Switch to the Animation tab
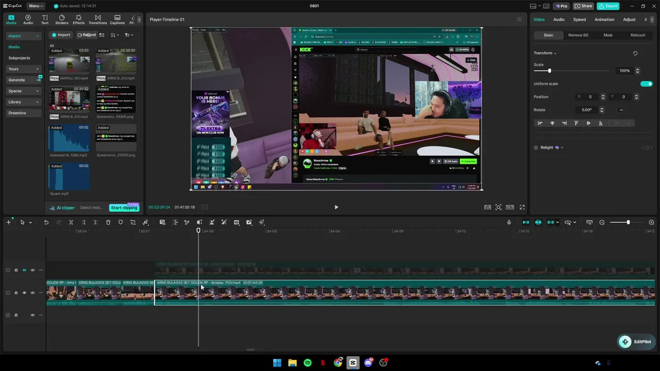 pos(604,20)
